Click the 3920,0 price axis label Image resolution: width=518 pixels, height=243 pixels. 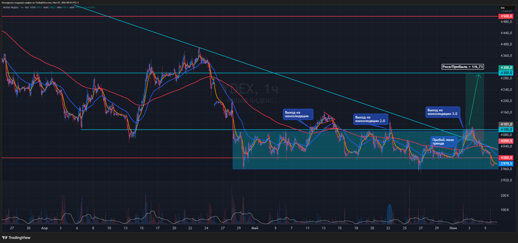point(506,180)
